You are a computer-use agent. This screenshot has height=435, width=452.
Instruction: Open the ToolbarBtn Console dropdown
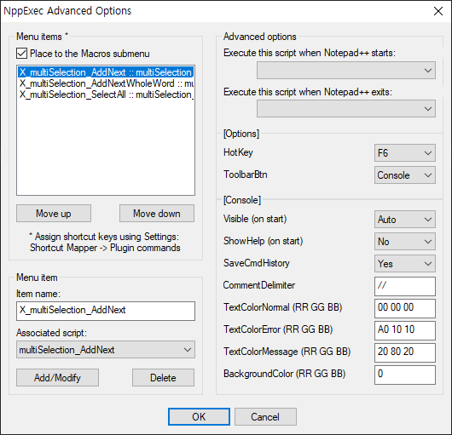(x=405, y=175)
